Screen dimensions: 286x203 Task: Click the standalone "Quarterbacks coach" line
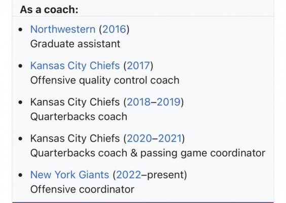(x=79, y=117)
